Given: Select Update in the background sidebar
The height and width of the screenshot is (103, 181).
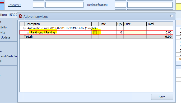Looking at the screenshot, I should pyautogui.click(x=6, y=37).
